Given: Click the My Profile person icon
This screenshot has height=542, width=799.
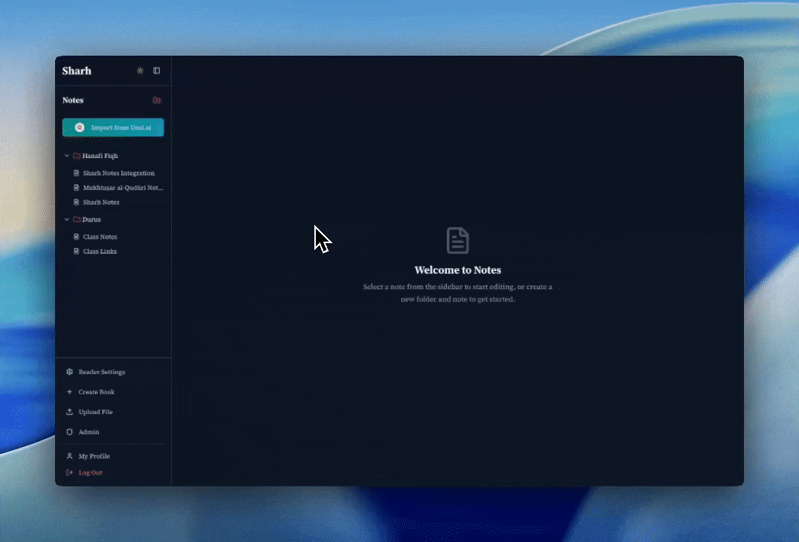Looking at the screenshot, I should [69, 456].
